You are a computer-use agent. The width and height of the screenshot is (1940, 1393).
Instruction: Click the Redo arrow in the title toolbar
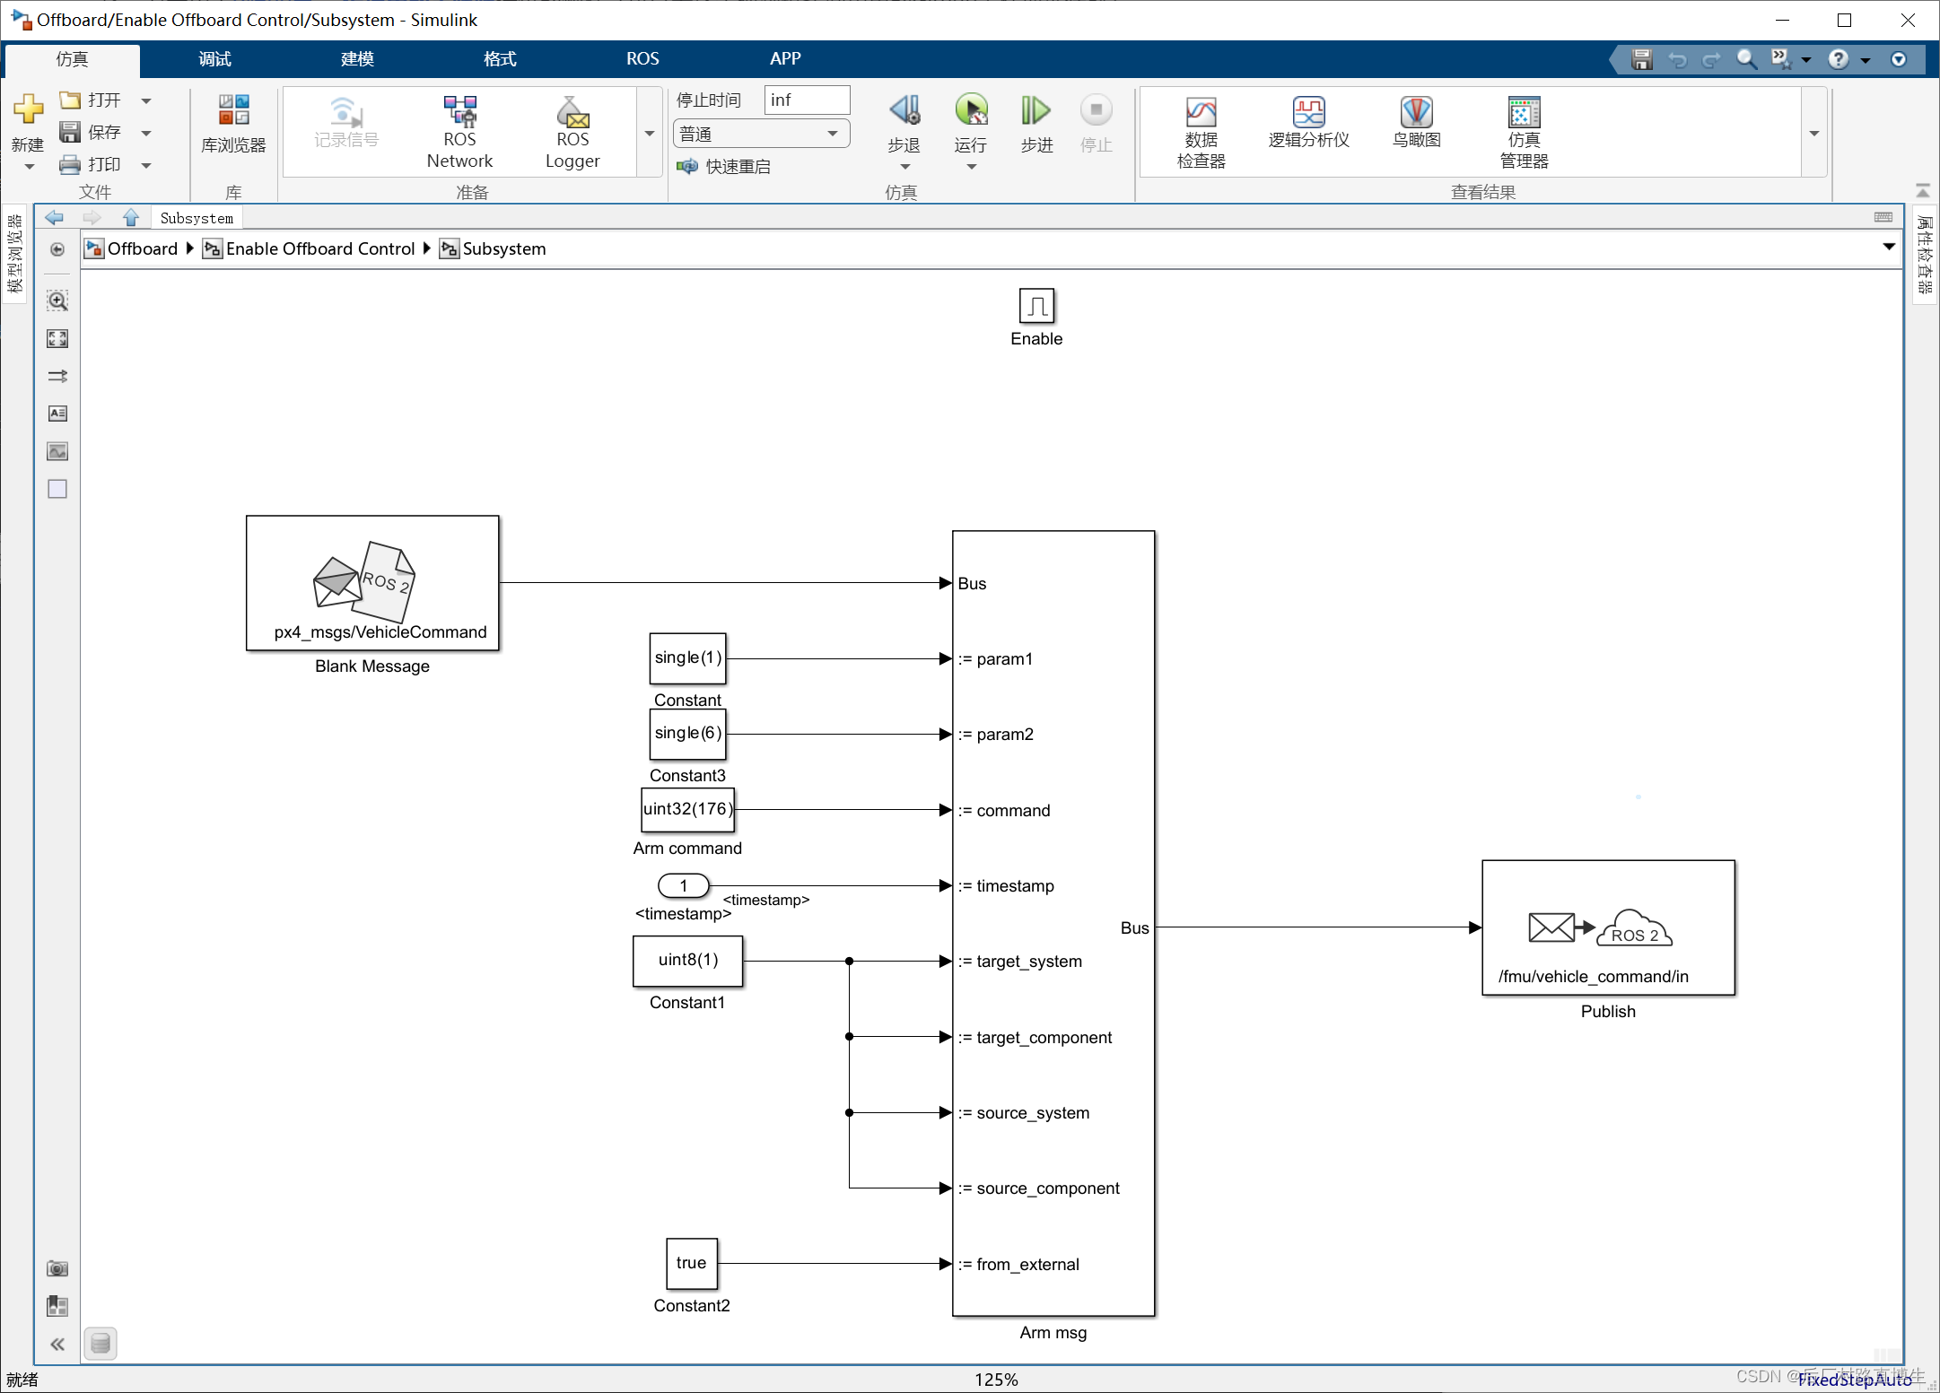(1711, 59)
